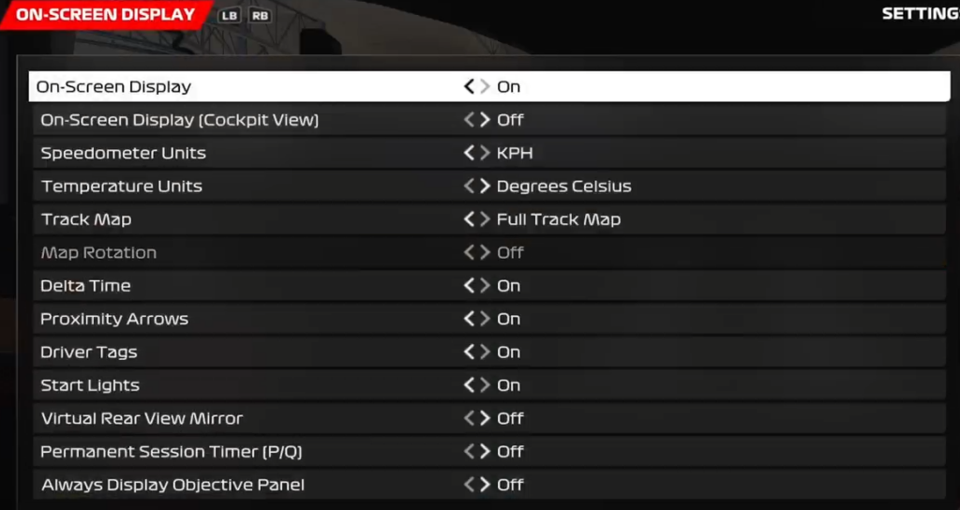Click right arrow for Virtual Rear View Mirror

tap(485, 418)
